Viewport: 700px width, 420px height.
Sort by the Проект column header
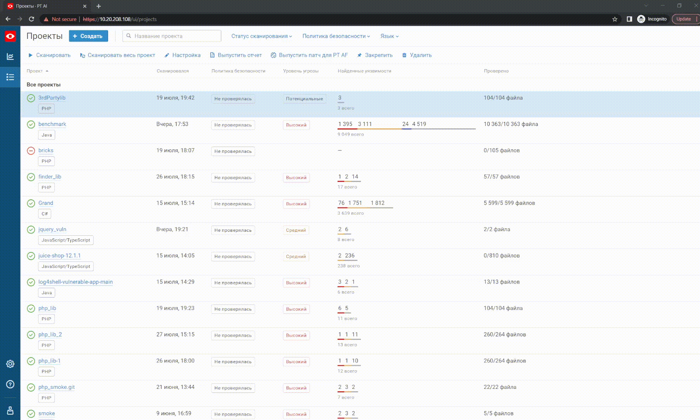tap(37, 71)
